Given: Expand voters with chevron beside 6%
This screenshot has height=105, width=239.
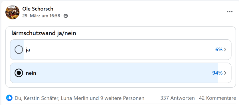Looking at the screenshot, I should pos(225,50).
